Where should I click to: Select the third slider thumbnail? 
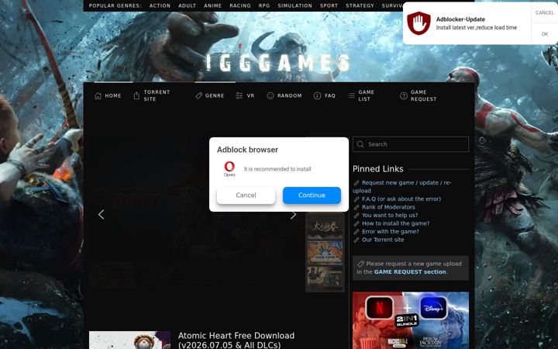point(325,278)
